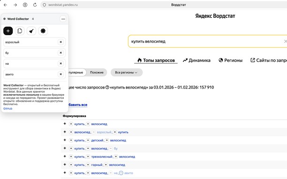Image resolution: width=287 pixels, height=179 pixels.
Task: Copy collected words with the pages icon
Action: tap(20, 31)
